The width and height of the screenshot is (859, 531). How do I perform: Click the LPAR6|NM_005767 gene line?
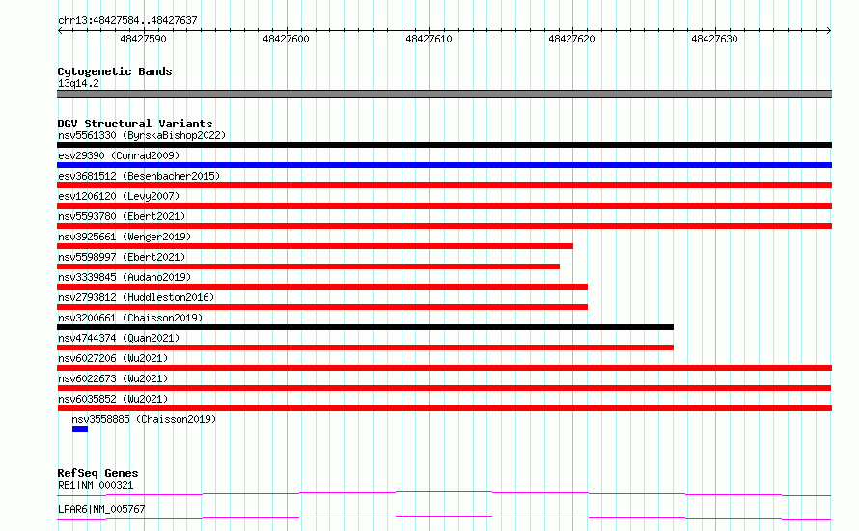[444, 517]
